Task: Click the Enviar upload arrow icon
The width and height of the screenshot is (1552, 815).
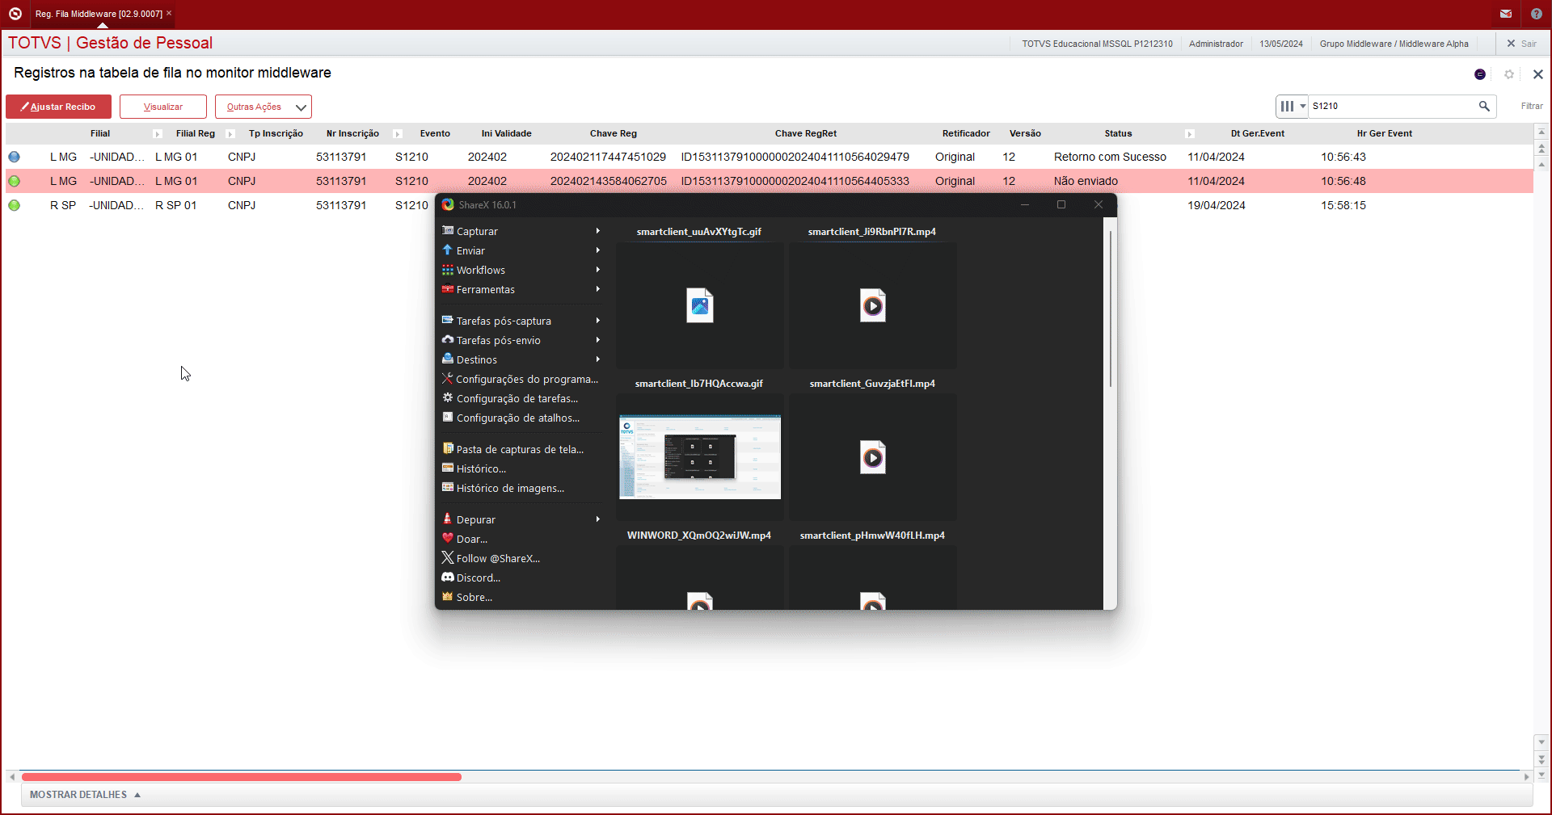Action: point(447,250)
